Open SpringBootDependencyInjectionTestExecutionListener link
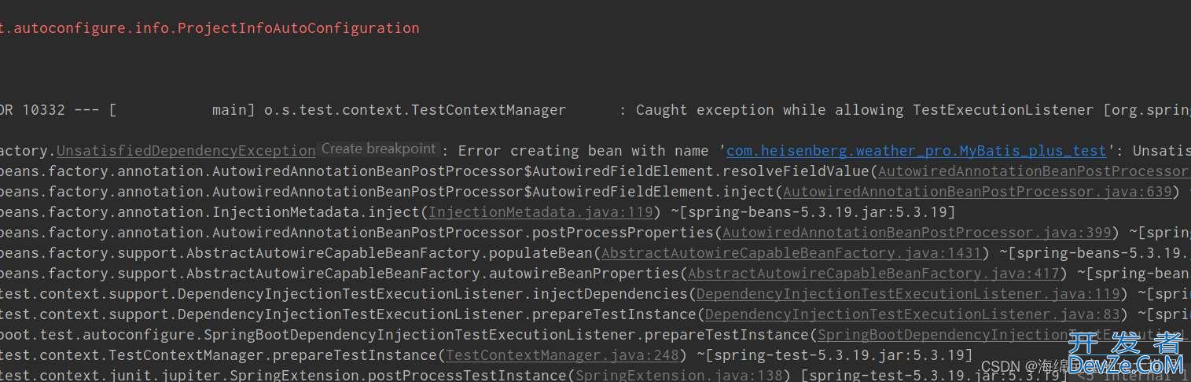This screenshot has width=1191, height=382. (x=1004, y=335)
